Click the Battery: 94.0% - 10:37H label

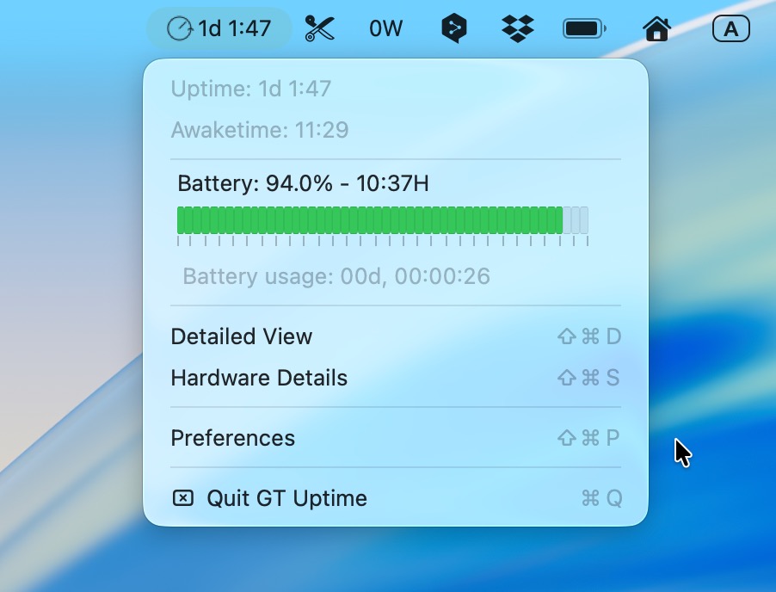click(303, 183)
